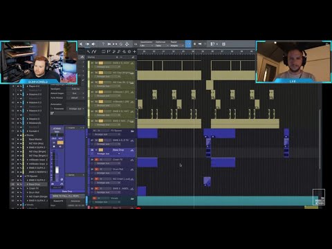This screenshot has width=332, height=249.
Task: Toggle the blue highlighted autoscroll button
Action: point(188,44)
